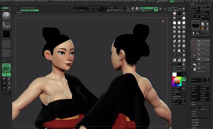Expand the Layers palette section
The height and width of the screenshot is (129, 213).
coord(194,128)
